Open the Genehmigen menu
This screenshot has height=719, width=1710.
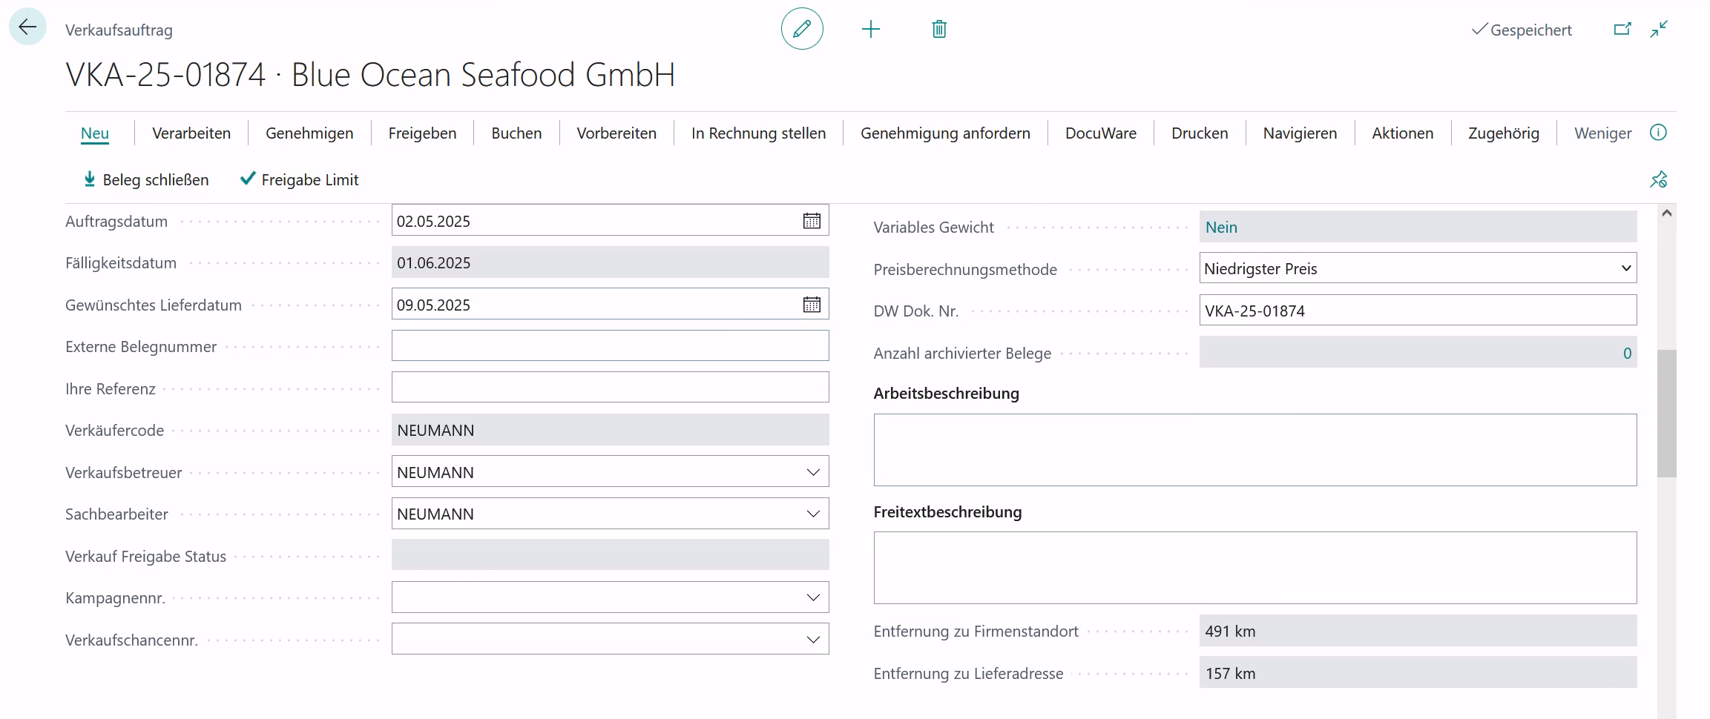point(309,133)
